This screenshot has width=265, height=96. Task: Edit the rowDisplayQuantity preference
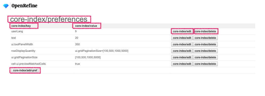(x=182, y=51)
